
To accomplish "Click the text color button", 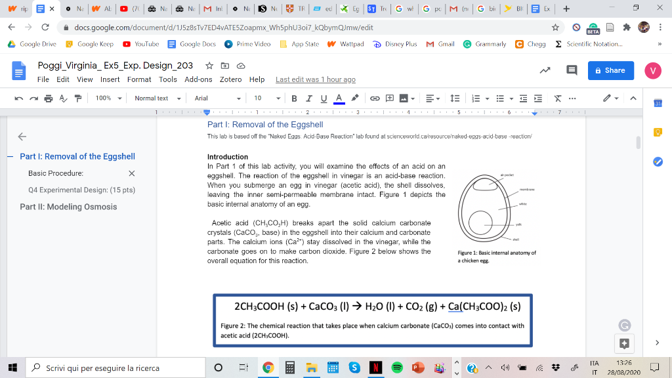I will pyautogui.click(x=339, y=98).
